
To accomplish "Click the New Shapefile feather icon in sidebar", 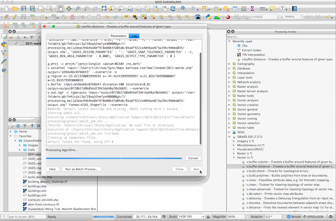I will [4, 62].
